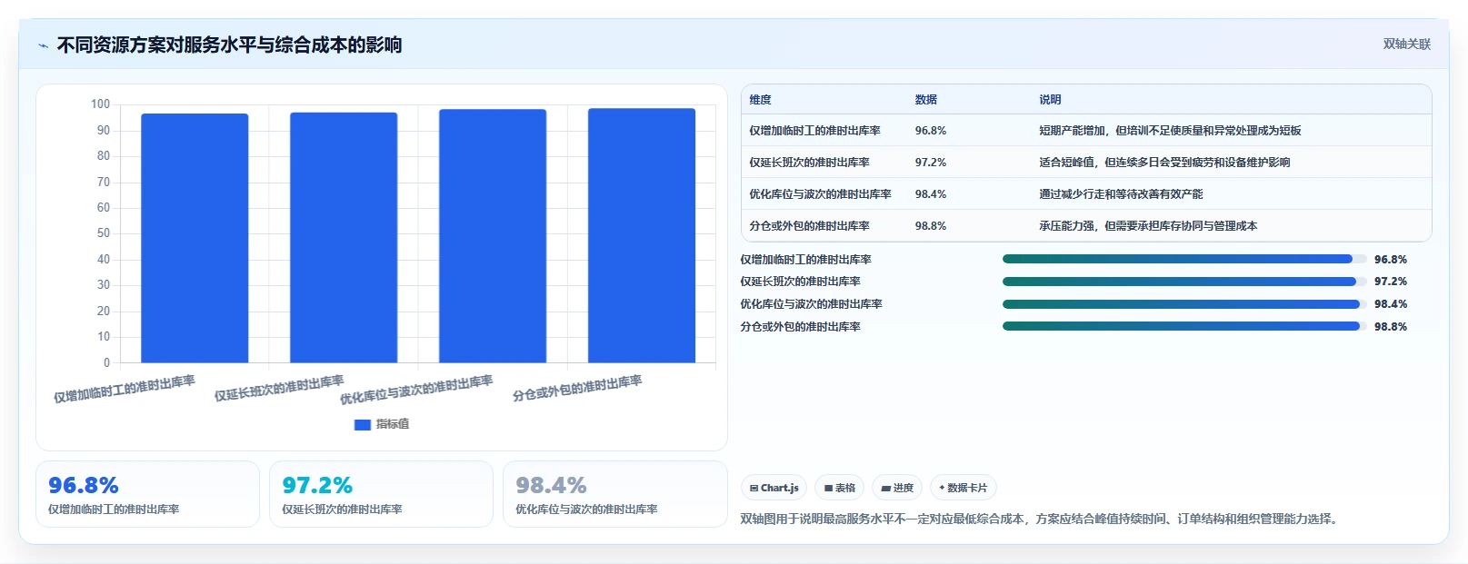Click the 维度 column header

click(760, 100)
